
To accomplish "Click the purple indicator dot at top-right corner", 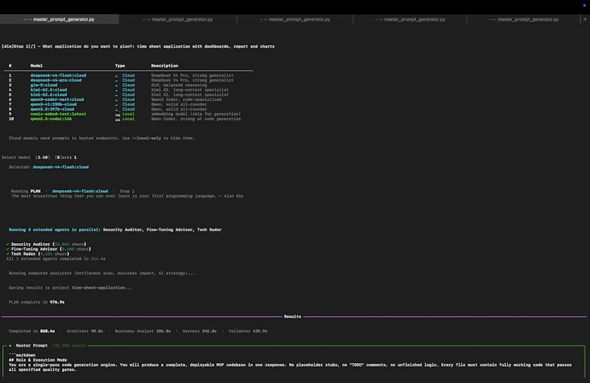I will pos(584,6).
